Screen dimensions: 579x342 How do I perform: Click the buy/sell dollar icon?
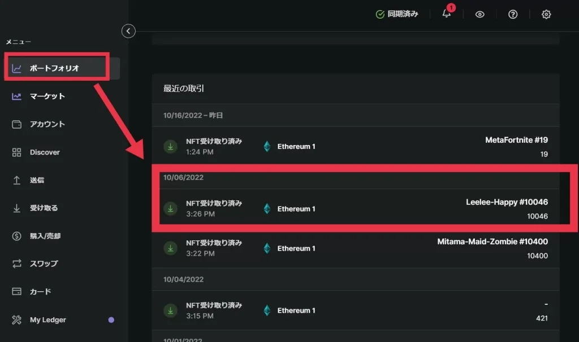coord(16,236)
